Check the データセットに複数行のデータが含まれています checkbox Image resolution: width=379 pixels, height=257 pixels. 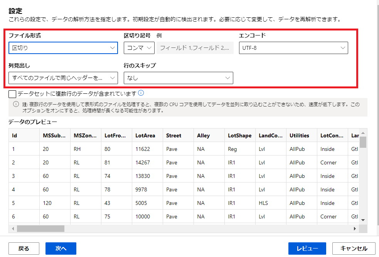click(12, 94)
